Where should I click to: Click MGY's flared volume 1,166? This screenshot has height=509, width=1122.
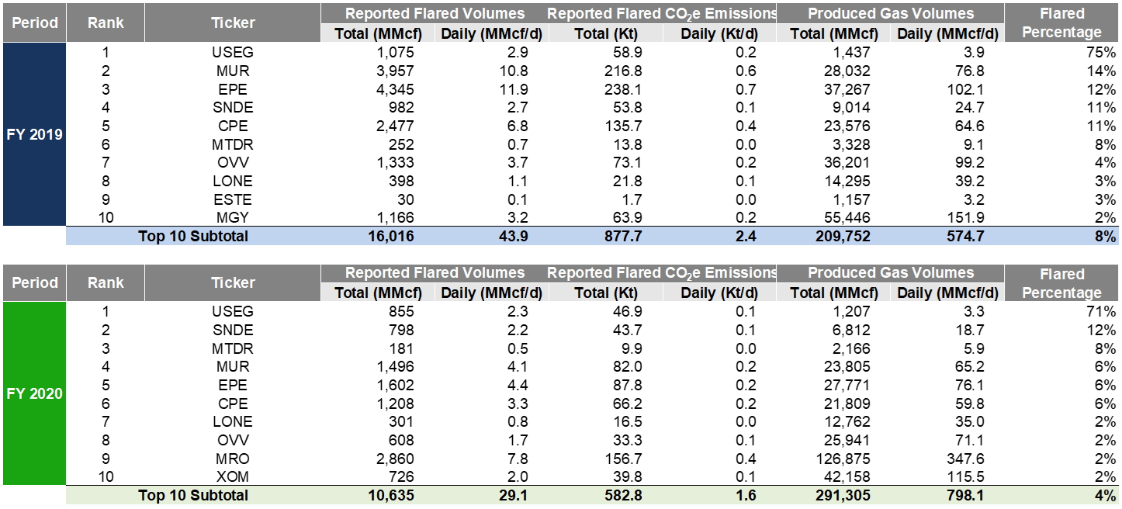point(396,218)
